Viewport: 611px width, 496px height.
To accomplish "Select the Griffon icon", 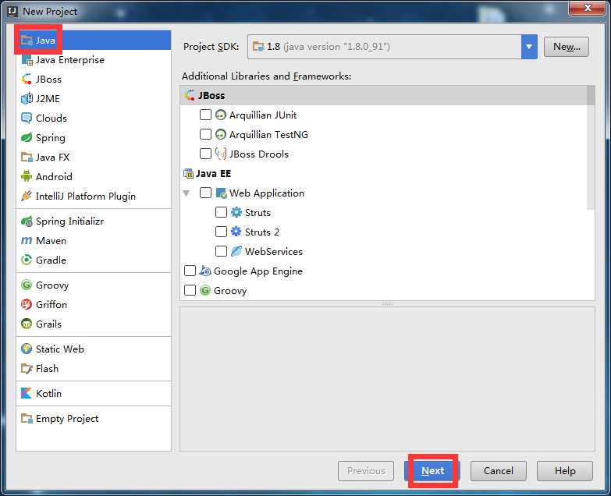I will 27,304.
